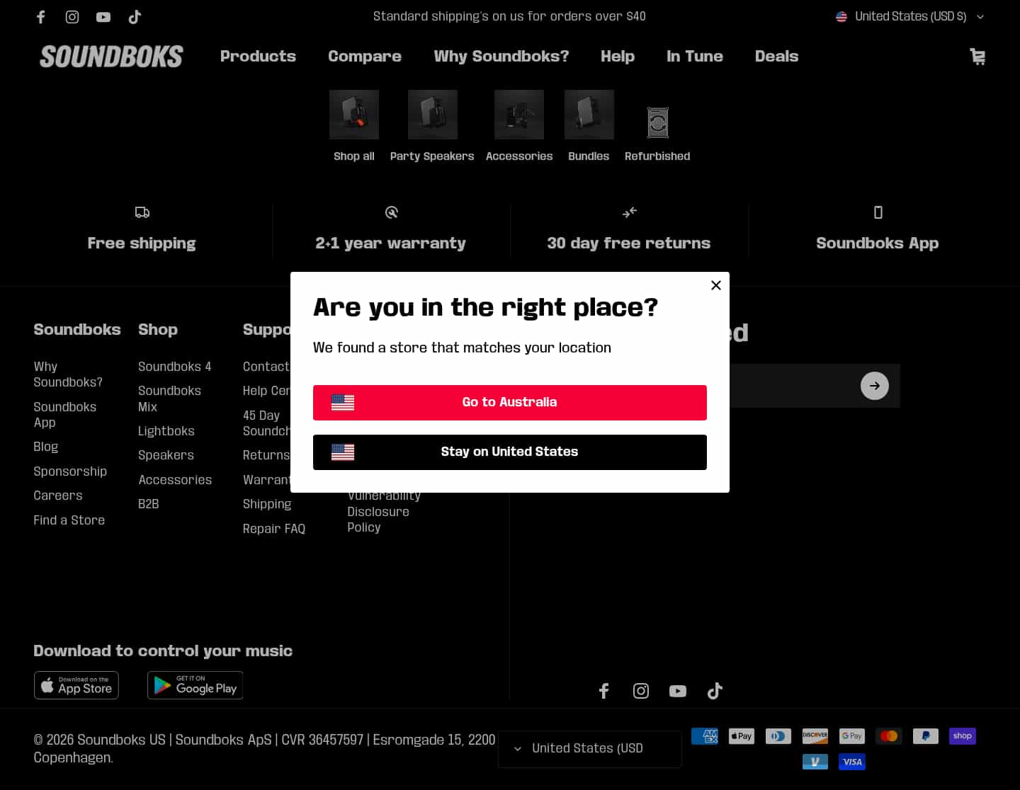Open Repair FAQ support link

coord(274,529)
